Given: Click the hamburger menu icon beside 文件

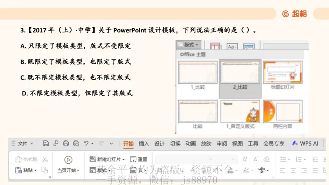Looking at the screenshot, I should pos(13,143).
